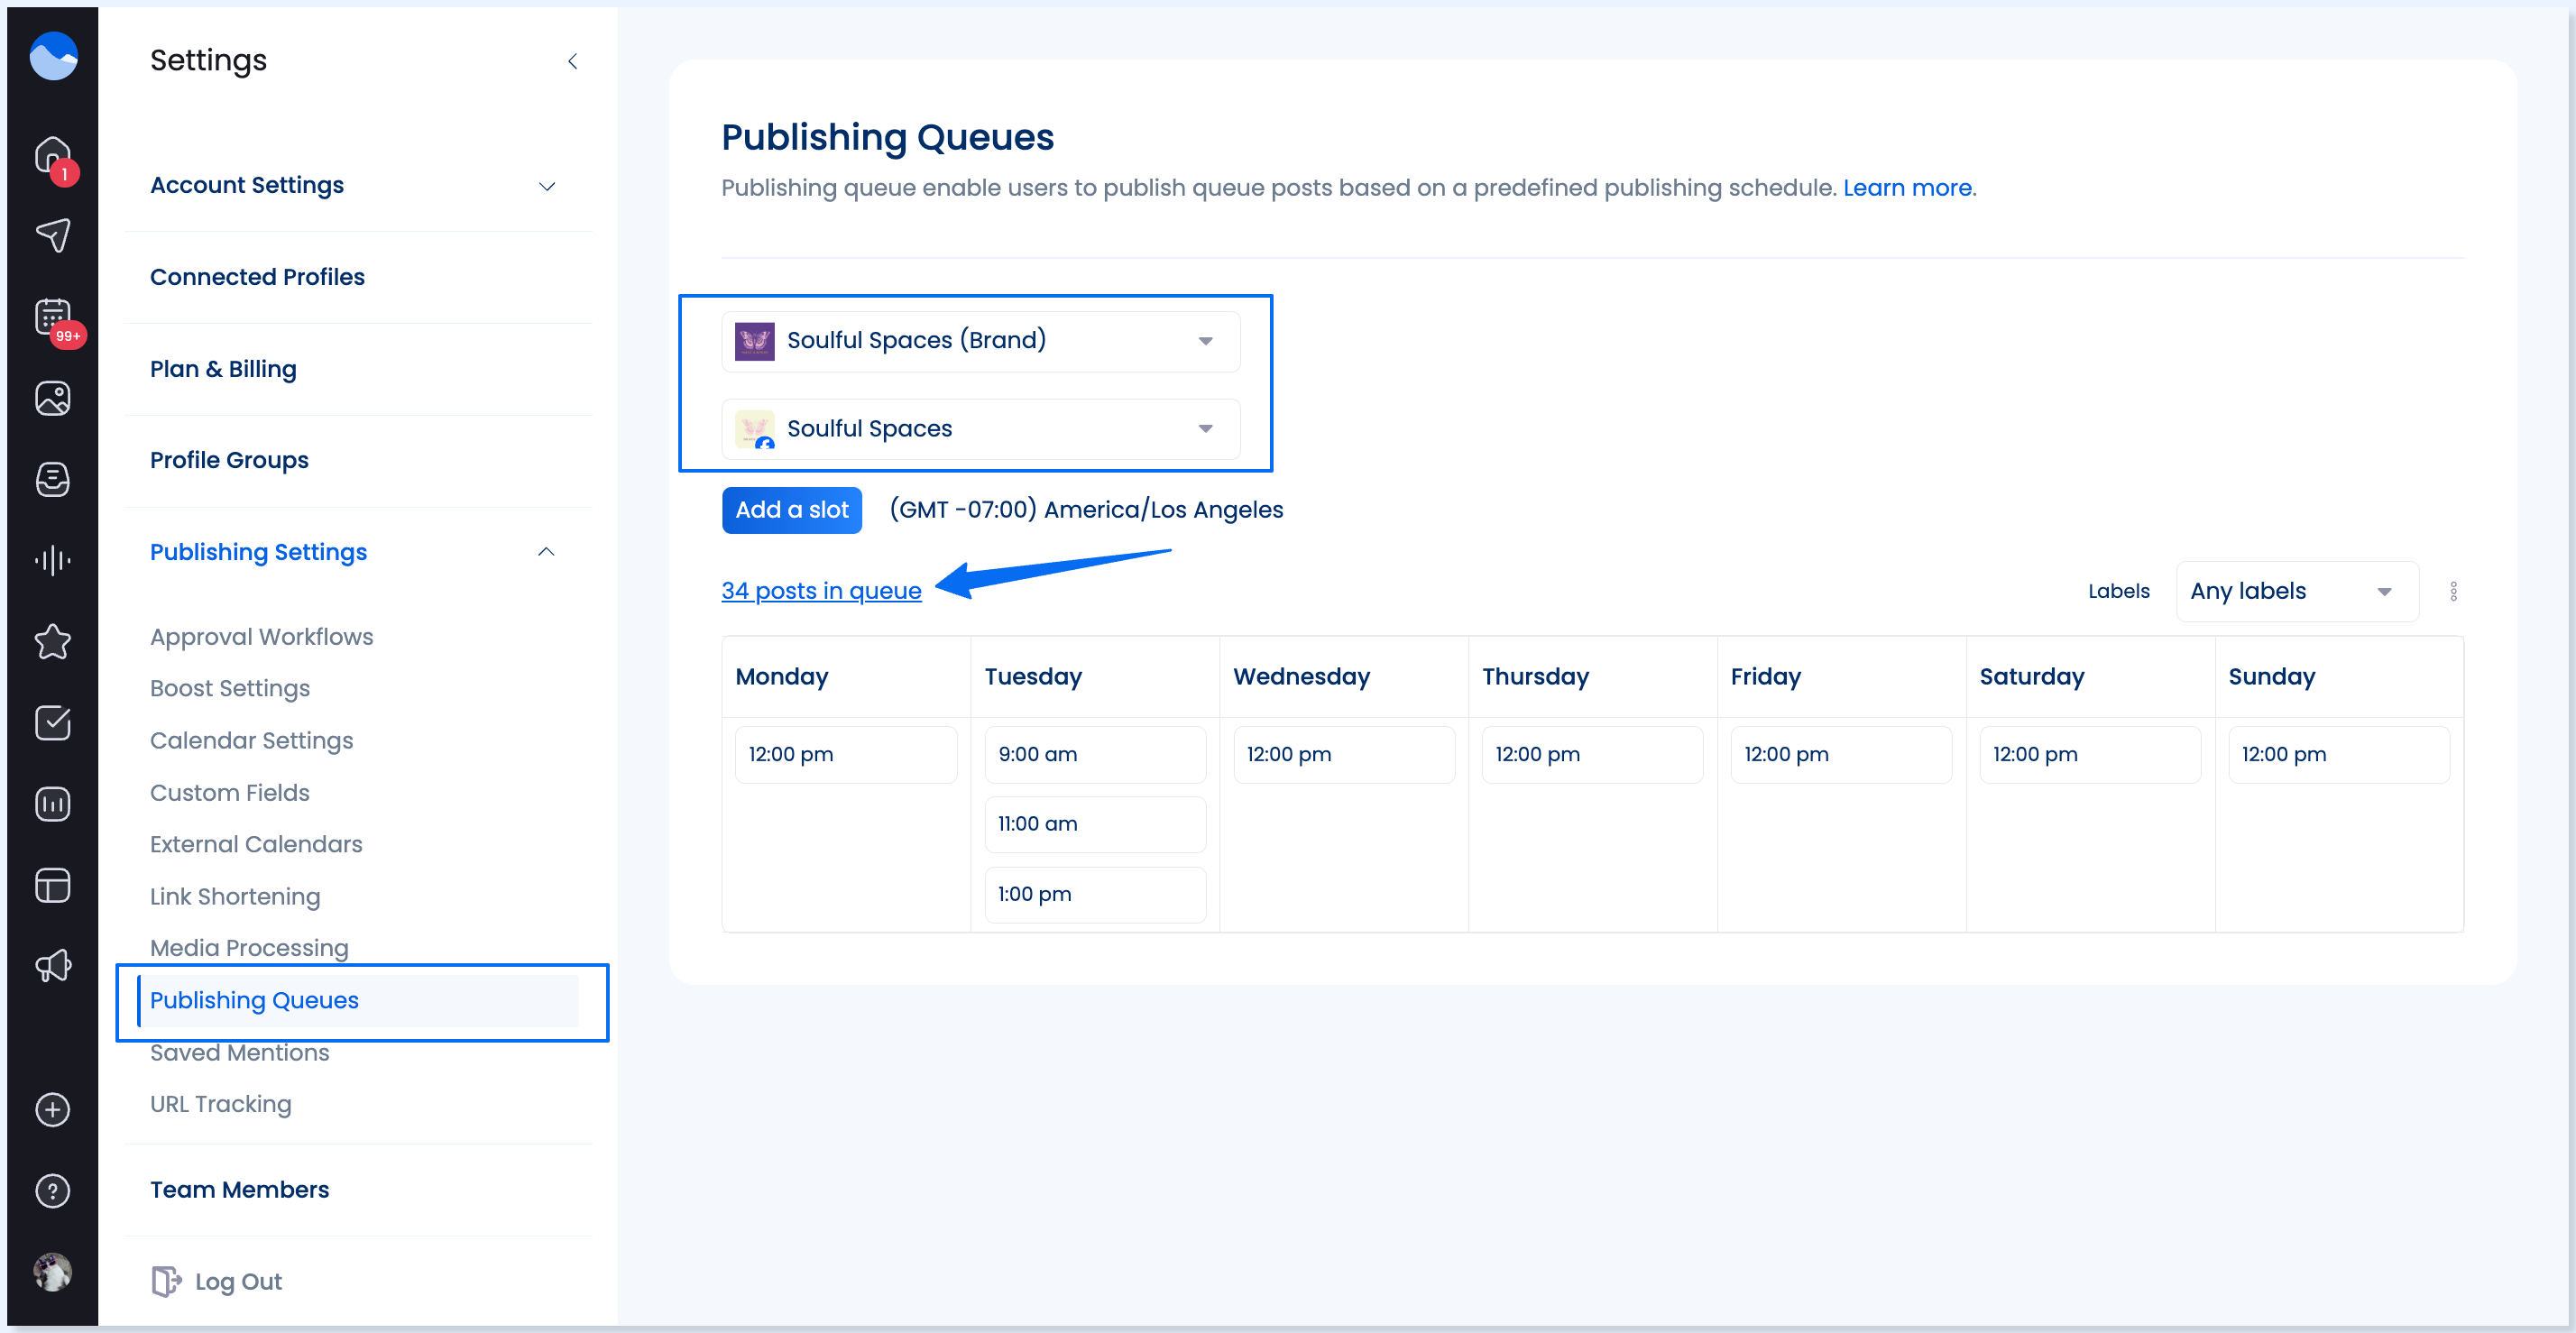Image resolution: width=2576 pixels, height=1333 pixels.
Task: Select URL Tracking in the settings submenu
Action: (220, 1104)
